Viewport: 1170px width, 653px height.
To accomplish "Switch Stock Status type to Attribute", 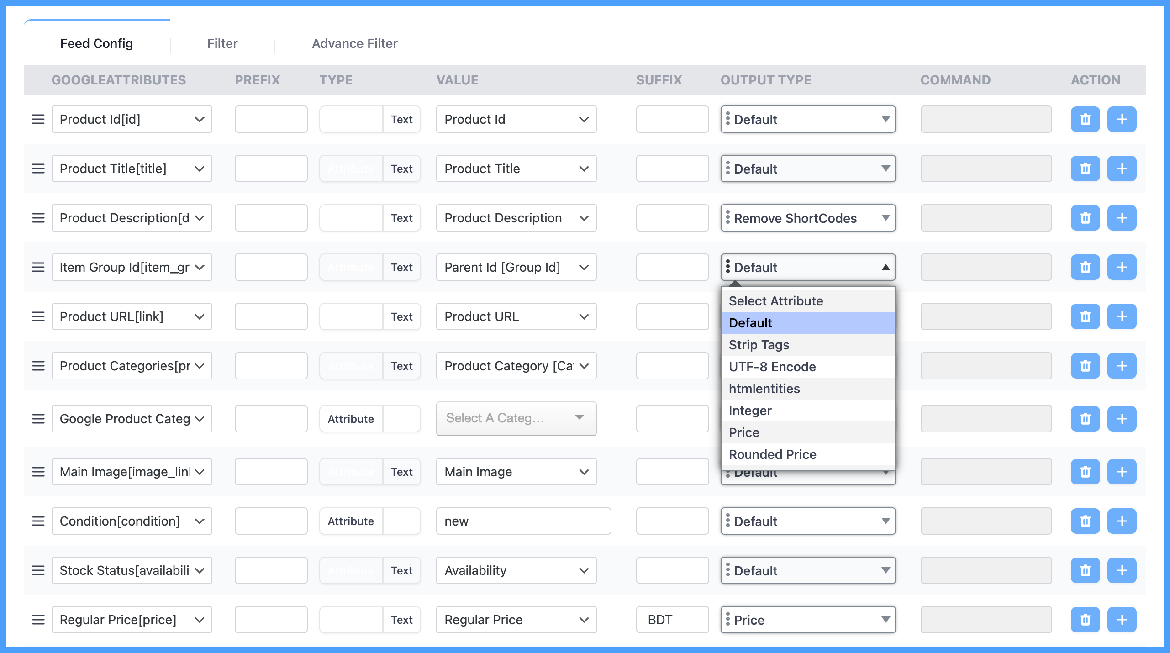I will [351, 570].
